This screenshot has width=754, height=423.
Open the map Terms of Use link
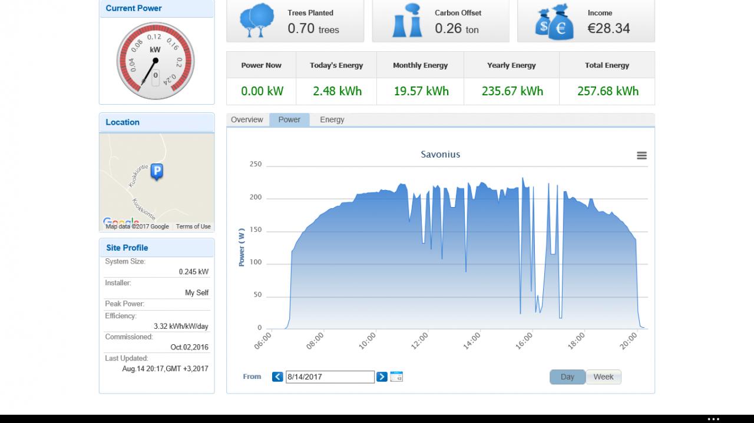point(193,227)
